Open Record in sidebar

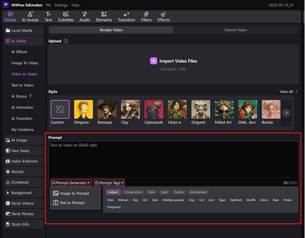(24, 172)
